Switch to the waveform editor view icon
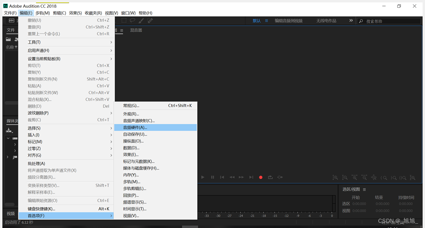The image size is (425, 228). click(x=12, y=21)
